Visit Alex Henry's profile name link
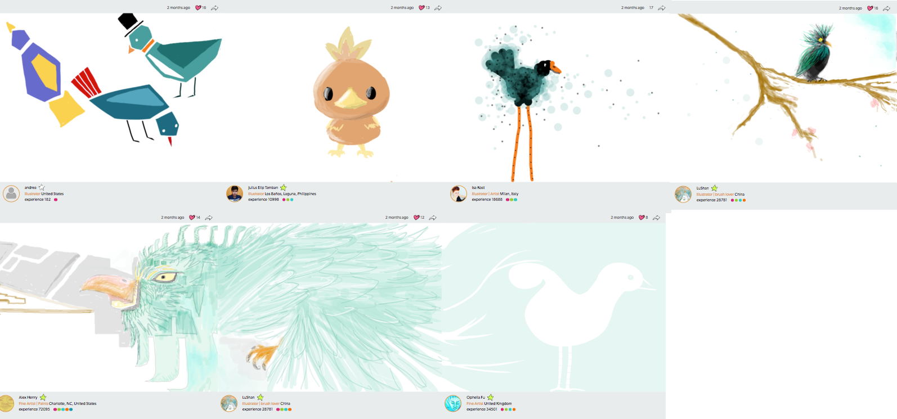This screenshot has width=897, height=419. [28, 398]
